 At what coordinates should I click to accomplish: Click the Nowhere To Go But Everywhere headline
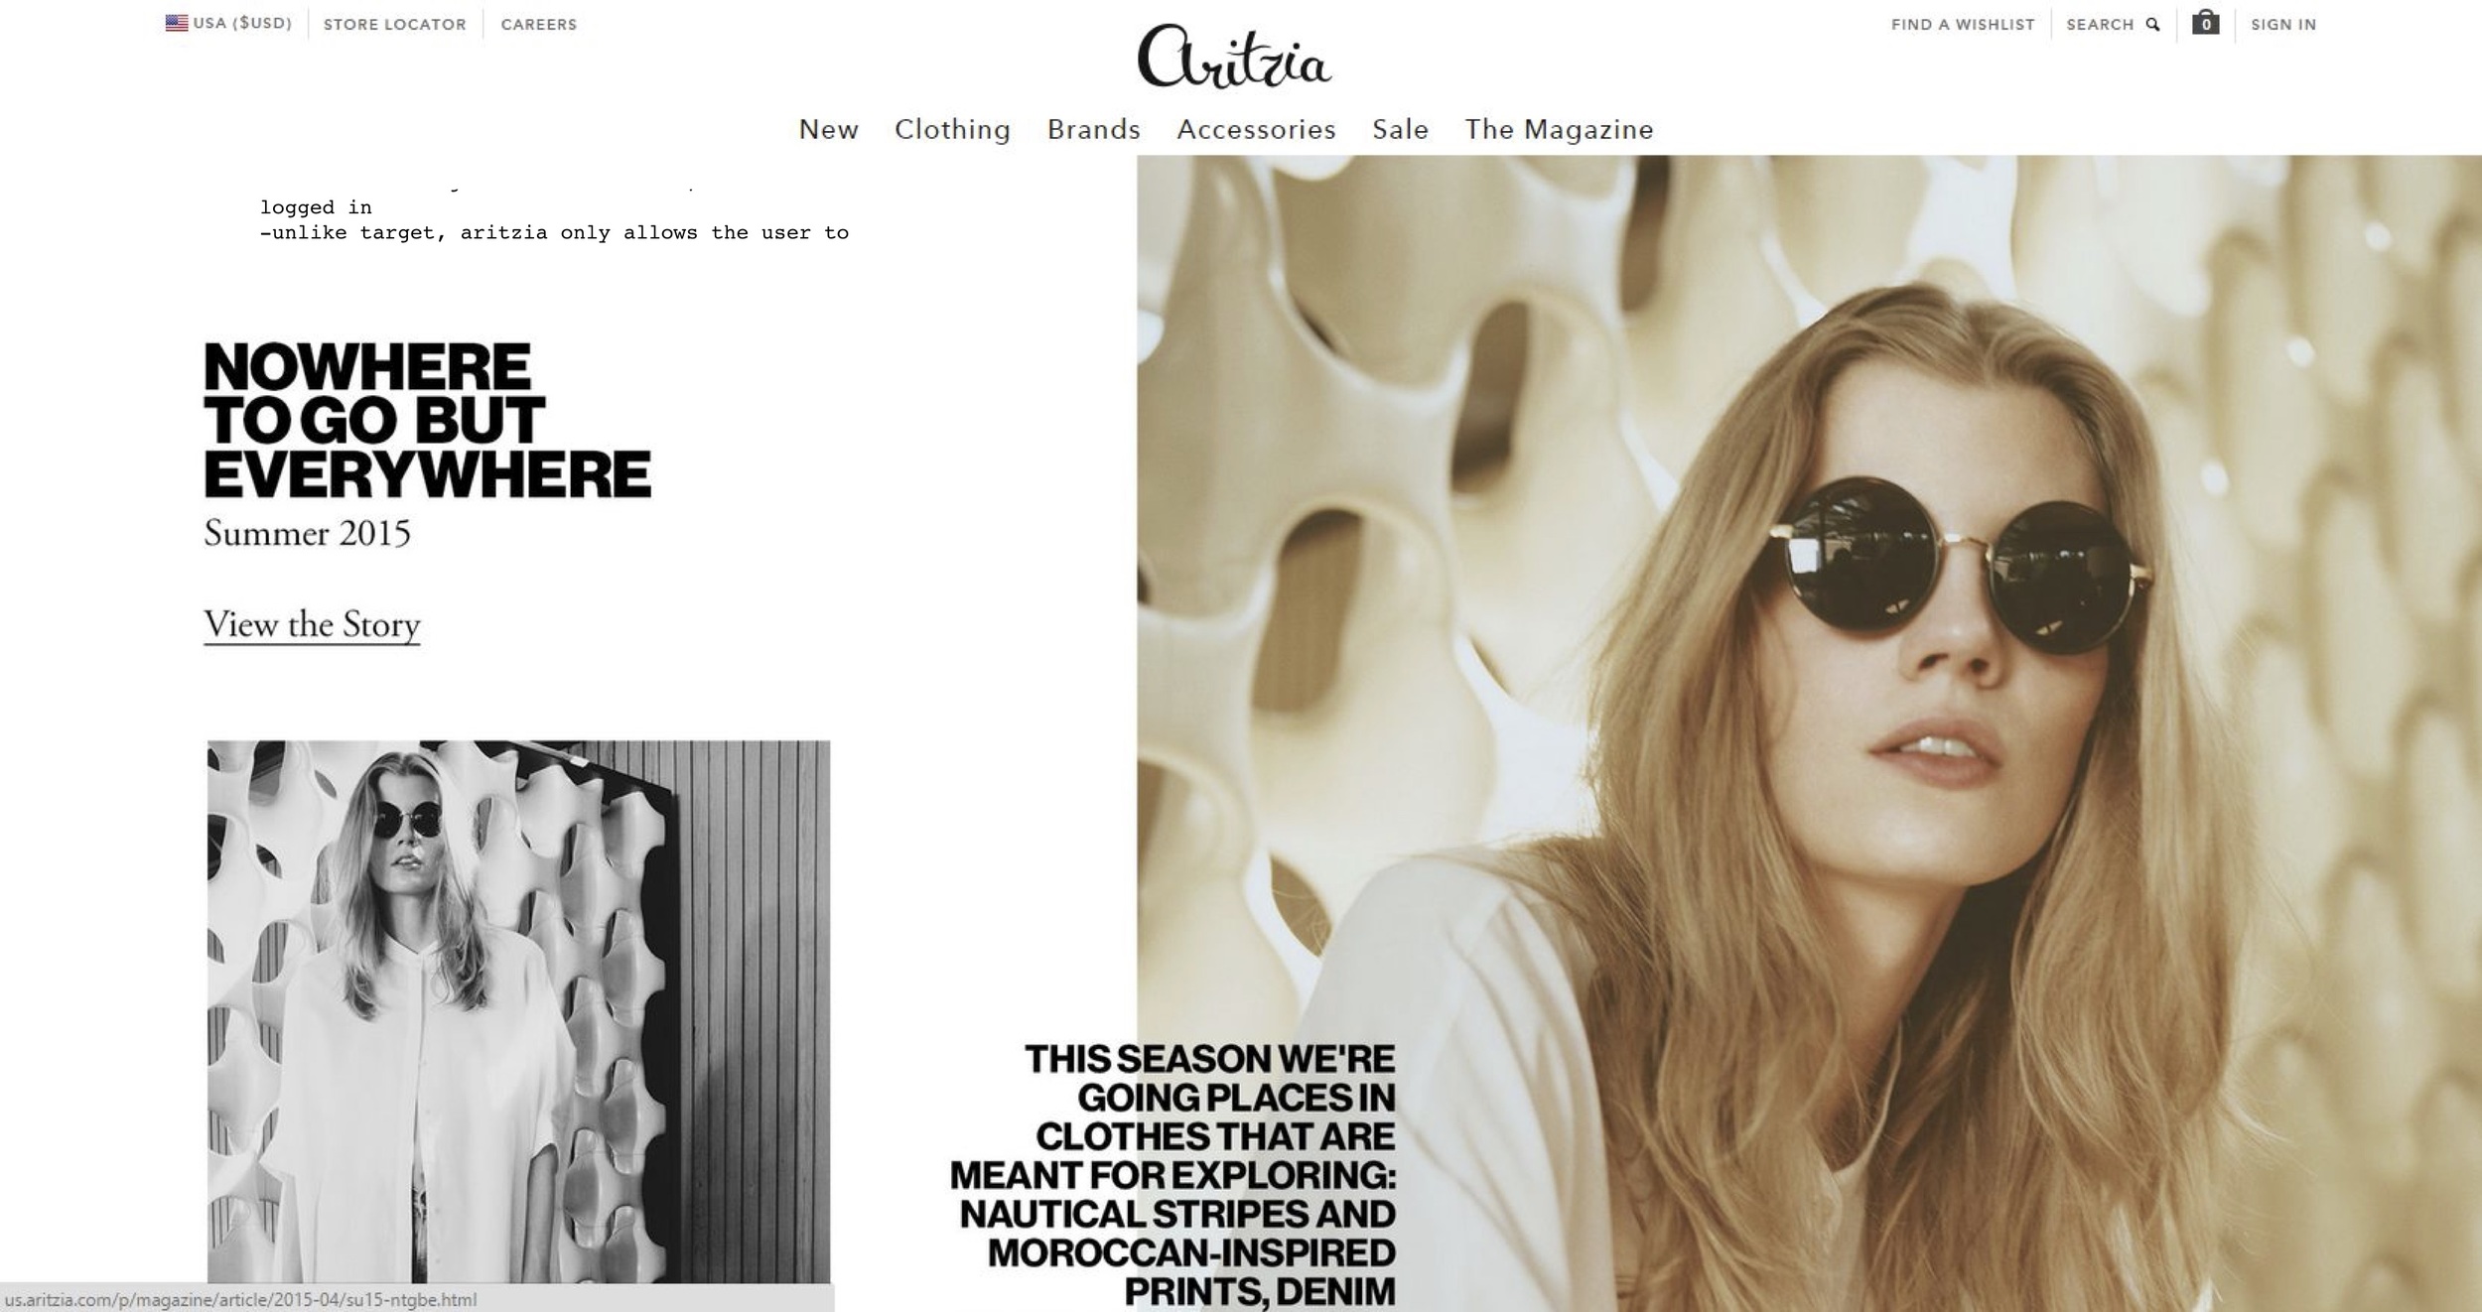click(427, 420)
